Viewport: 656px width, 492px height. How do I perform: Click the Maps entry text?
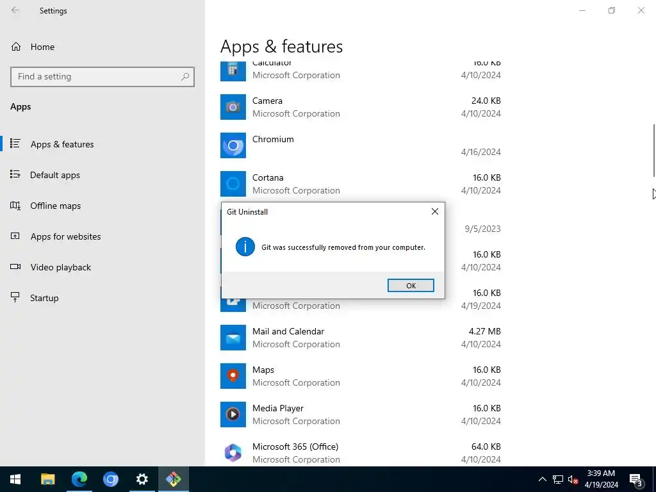[263, 370]
